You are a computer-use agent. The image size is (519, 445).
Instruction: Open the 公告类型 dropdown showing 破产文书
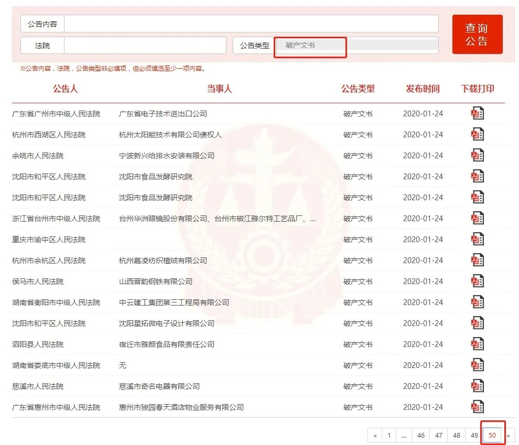[356, 46]
